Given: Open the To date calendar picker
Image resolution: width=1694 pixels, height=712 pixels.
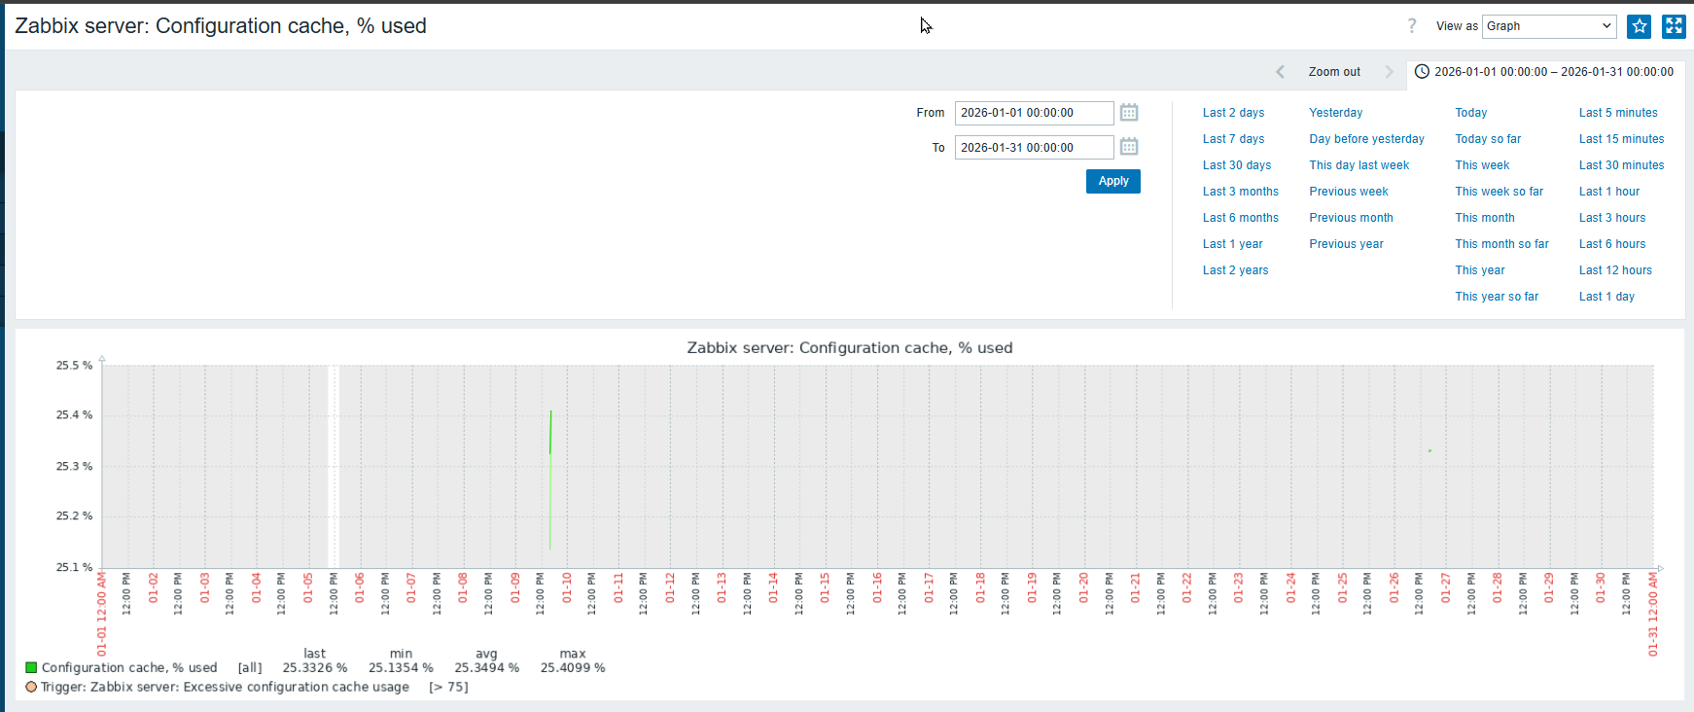Looking at the screenshot, I should 1129,147.
